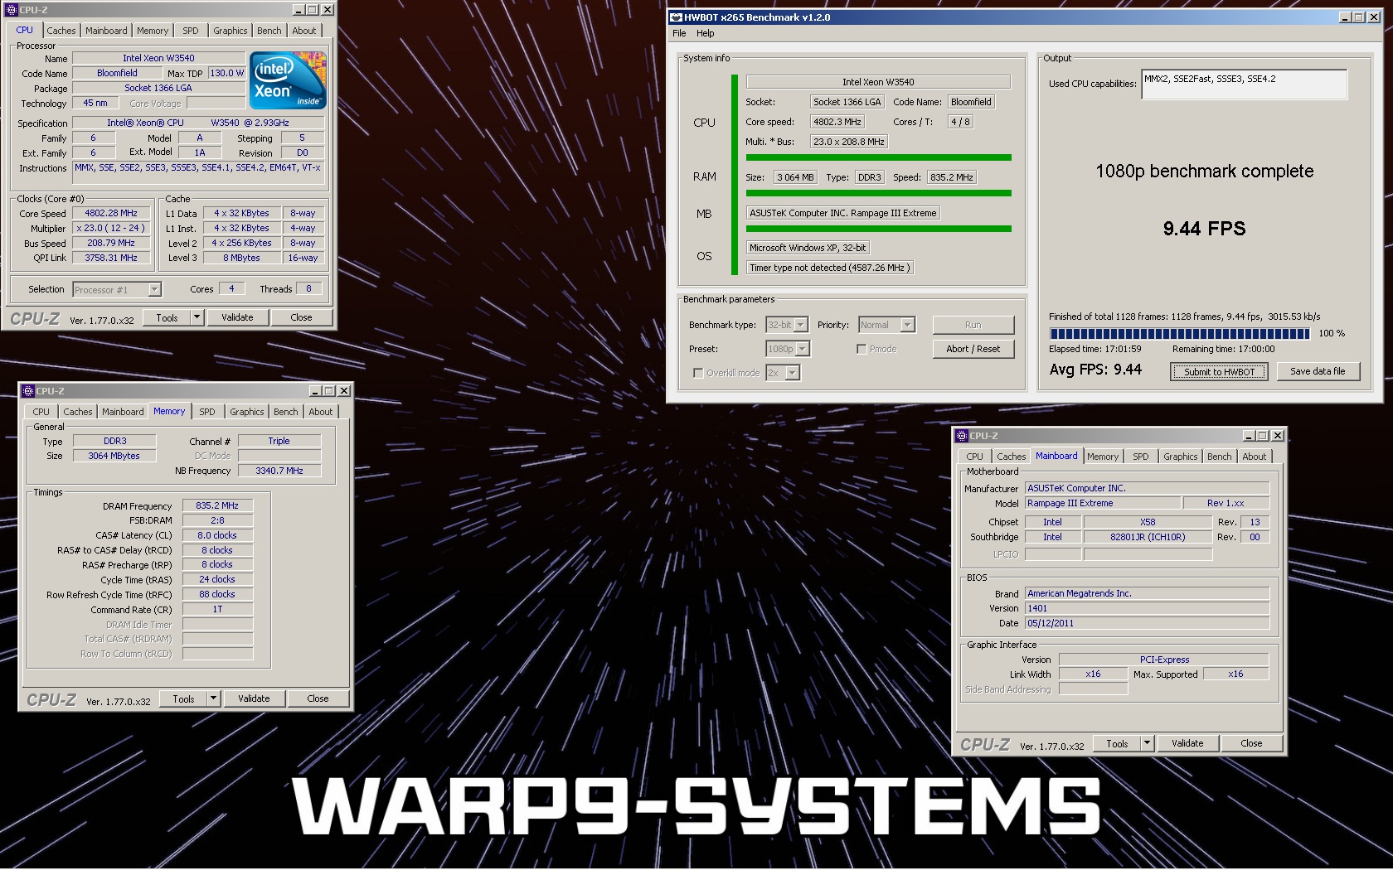Open the Priority Normal dropdown

908,325
